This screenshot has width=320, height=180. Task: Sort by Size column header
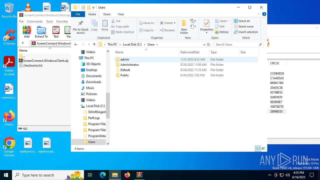click(249, 52)
